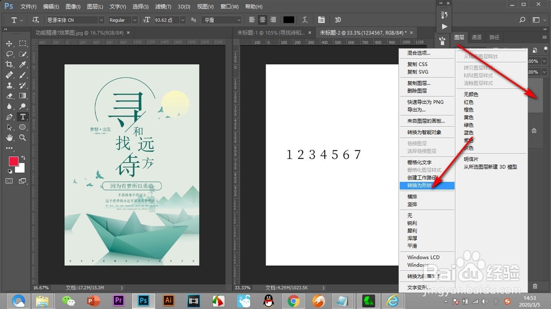Toggle text orientation in options bar
Screen dimensions: 551x309
tap(35, 20)
